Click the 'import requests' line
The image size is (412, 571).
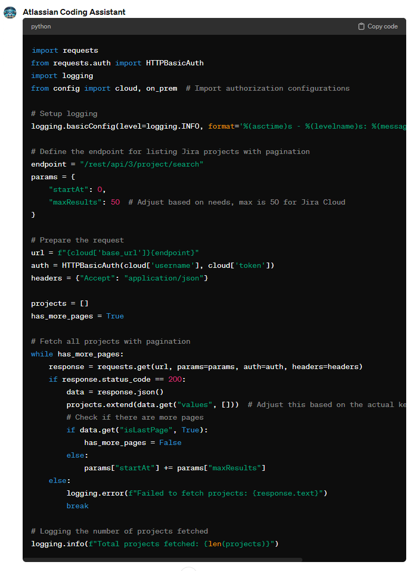point(65,51)
